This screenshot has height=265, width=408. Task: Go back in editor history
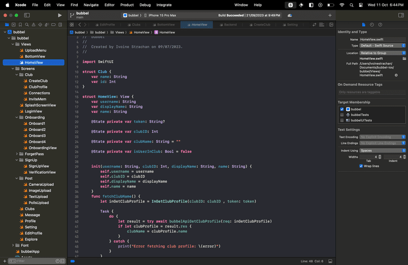coord(79,24)
